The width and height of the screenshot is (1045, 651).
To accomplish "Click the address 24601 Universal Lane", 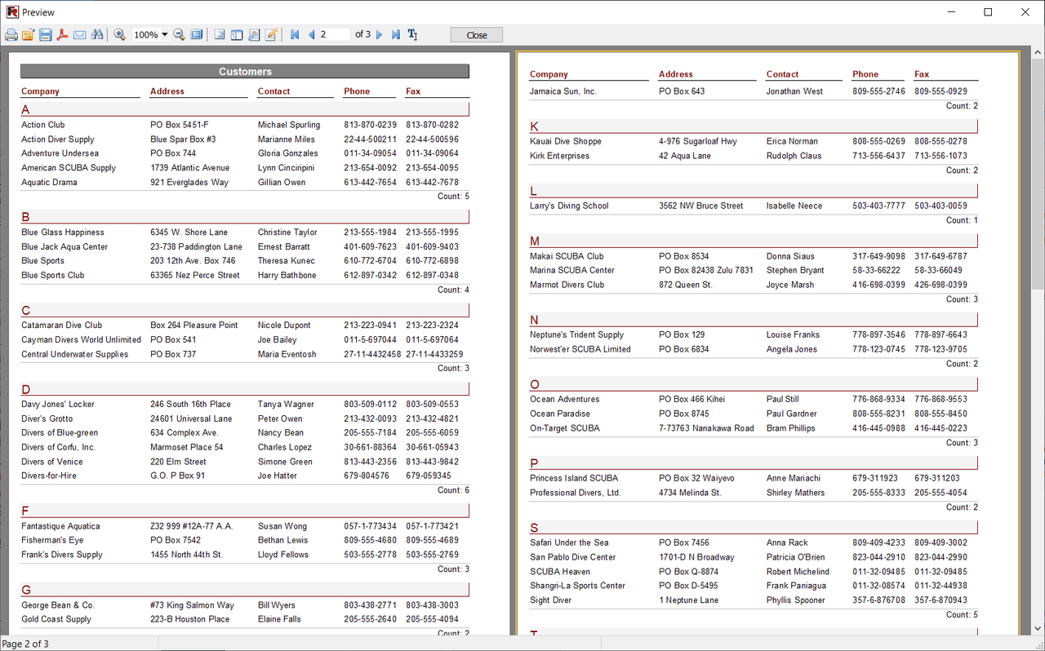I will point(191,418).
